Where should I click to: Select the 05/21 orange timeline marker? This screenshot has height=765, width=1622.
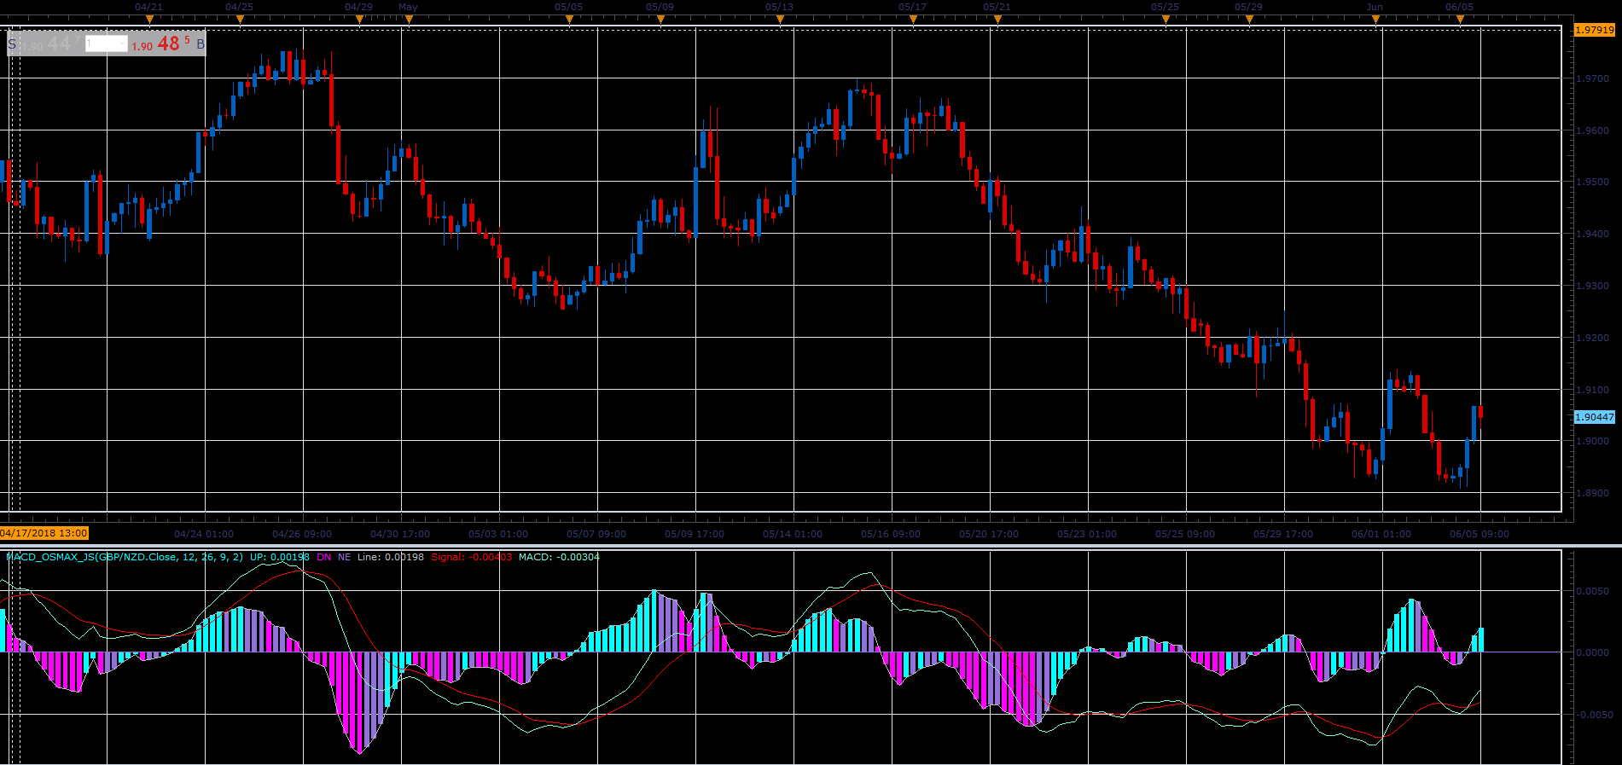[x=997, y=19]
